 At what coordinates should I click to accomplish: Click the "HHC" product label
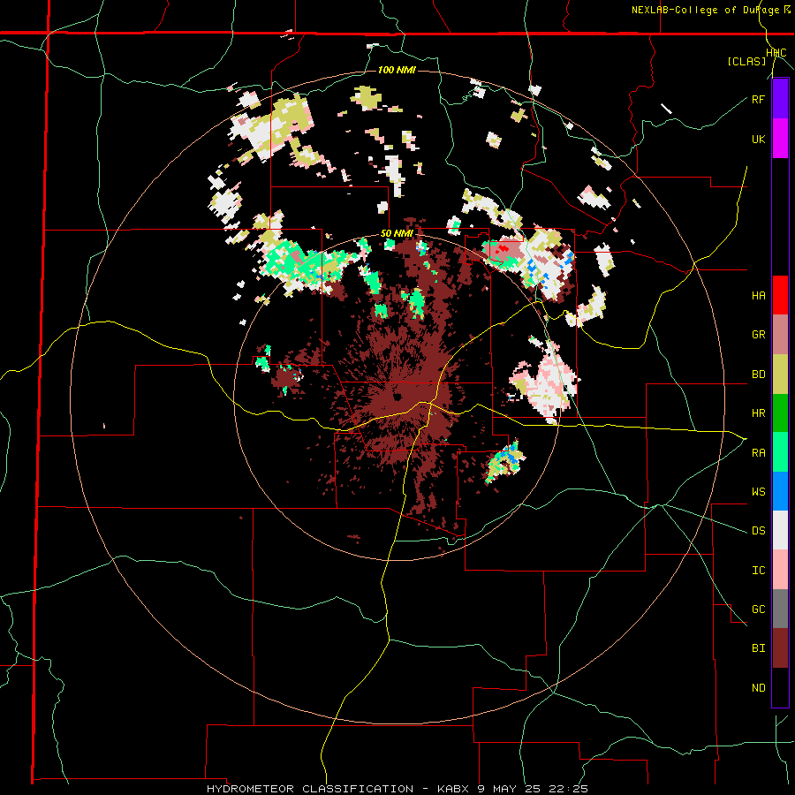click(x=776, y=53)
